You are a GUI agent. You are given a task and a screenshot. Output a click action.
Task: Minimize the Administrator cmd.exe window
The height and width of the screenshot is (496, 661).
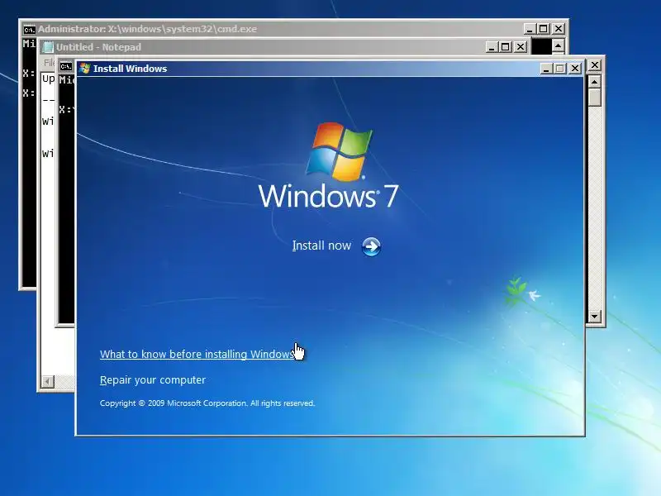pyautogui.click(x=530, y=29)
